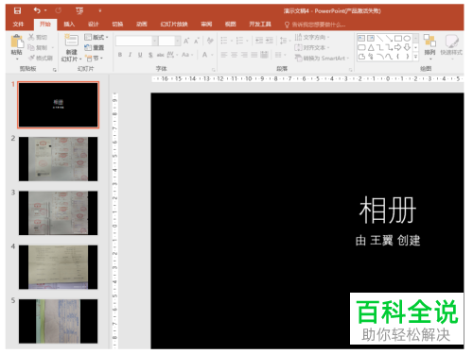Open the 粘贴 paste options arrow
Image resolution: width=473 pixels, height=354 pixels.
(17, 59)
